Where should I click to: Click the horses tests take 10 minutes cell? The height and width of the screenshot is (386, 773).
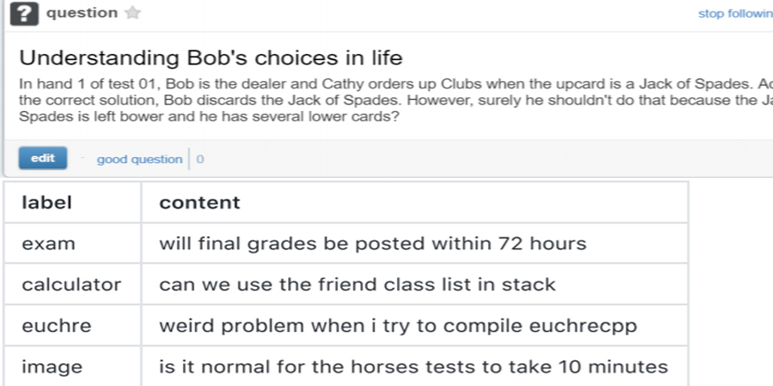(413, 367)
